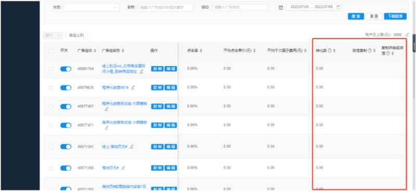Click the 下载报表 download report button

point(395,16)
